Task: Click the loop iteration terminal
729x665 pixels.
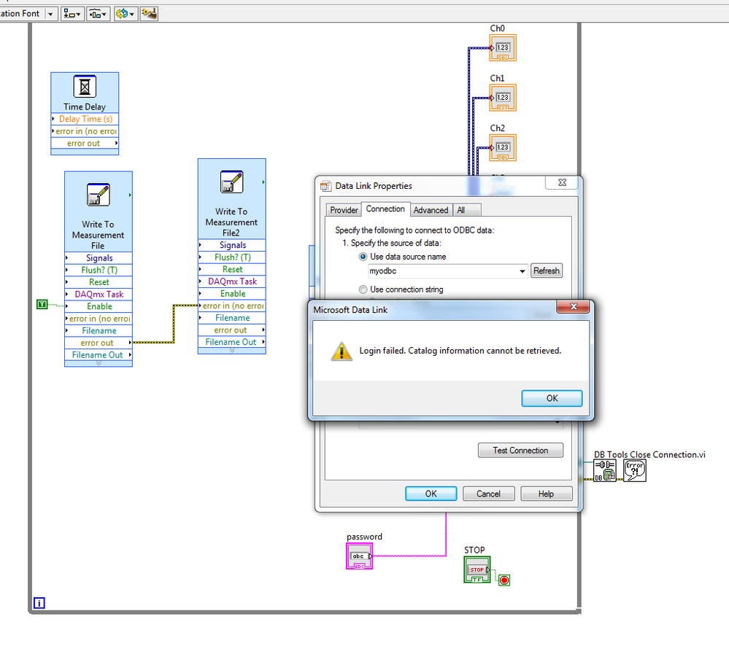Action: pos(39,603)
